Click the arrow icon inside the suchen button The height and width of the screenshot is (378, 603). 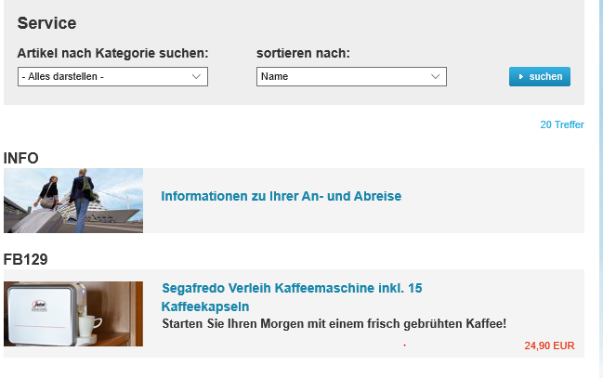tap(521, 77)
